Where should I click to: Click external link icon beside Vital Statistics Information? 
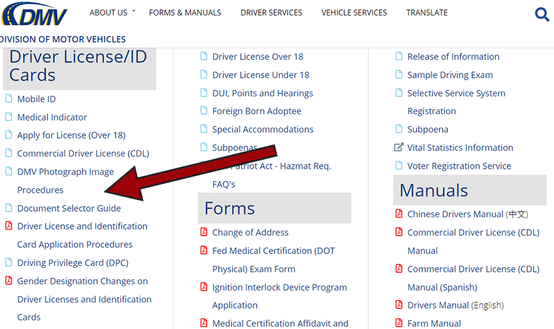[x=398, y=147]
